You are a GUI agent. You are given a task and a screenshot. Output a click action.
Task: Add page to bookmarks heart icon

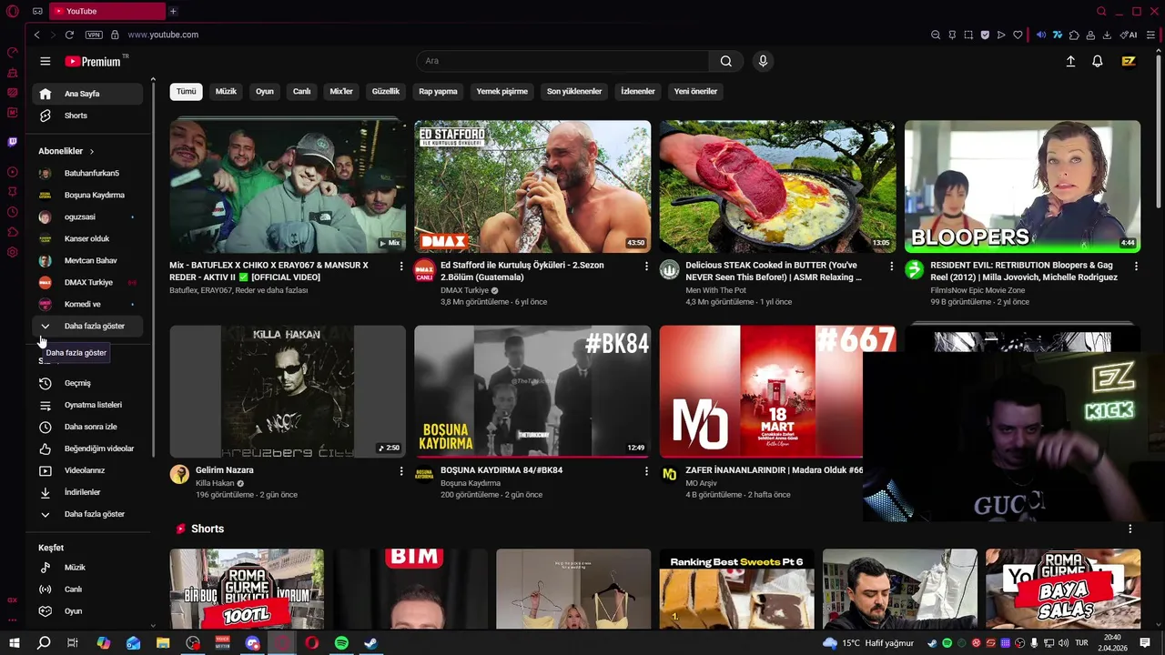(x=1018, y=35)
